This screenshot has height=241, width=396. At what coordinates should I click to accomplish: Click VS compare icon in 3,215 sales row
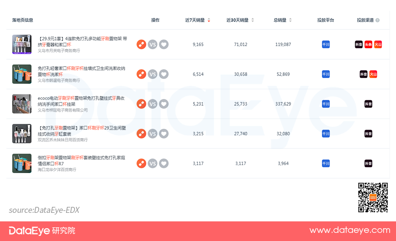153,134
